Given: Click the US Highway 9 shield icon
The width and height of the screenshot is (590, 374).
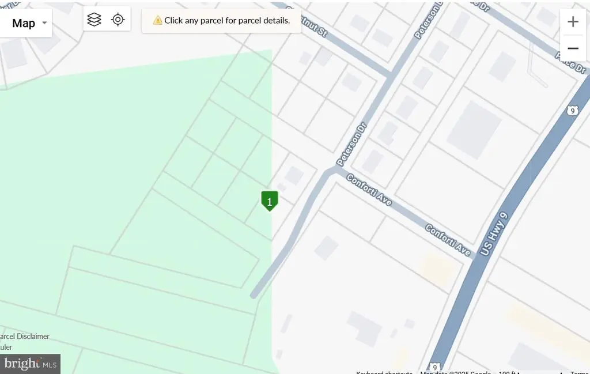Looking at the screenshot, I should (572, 111).
